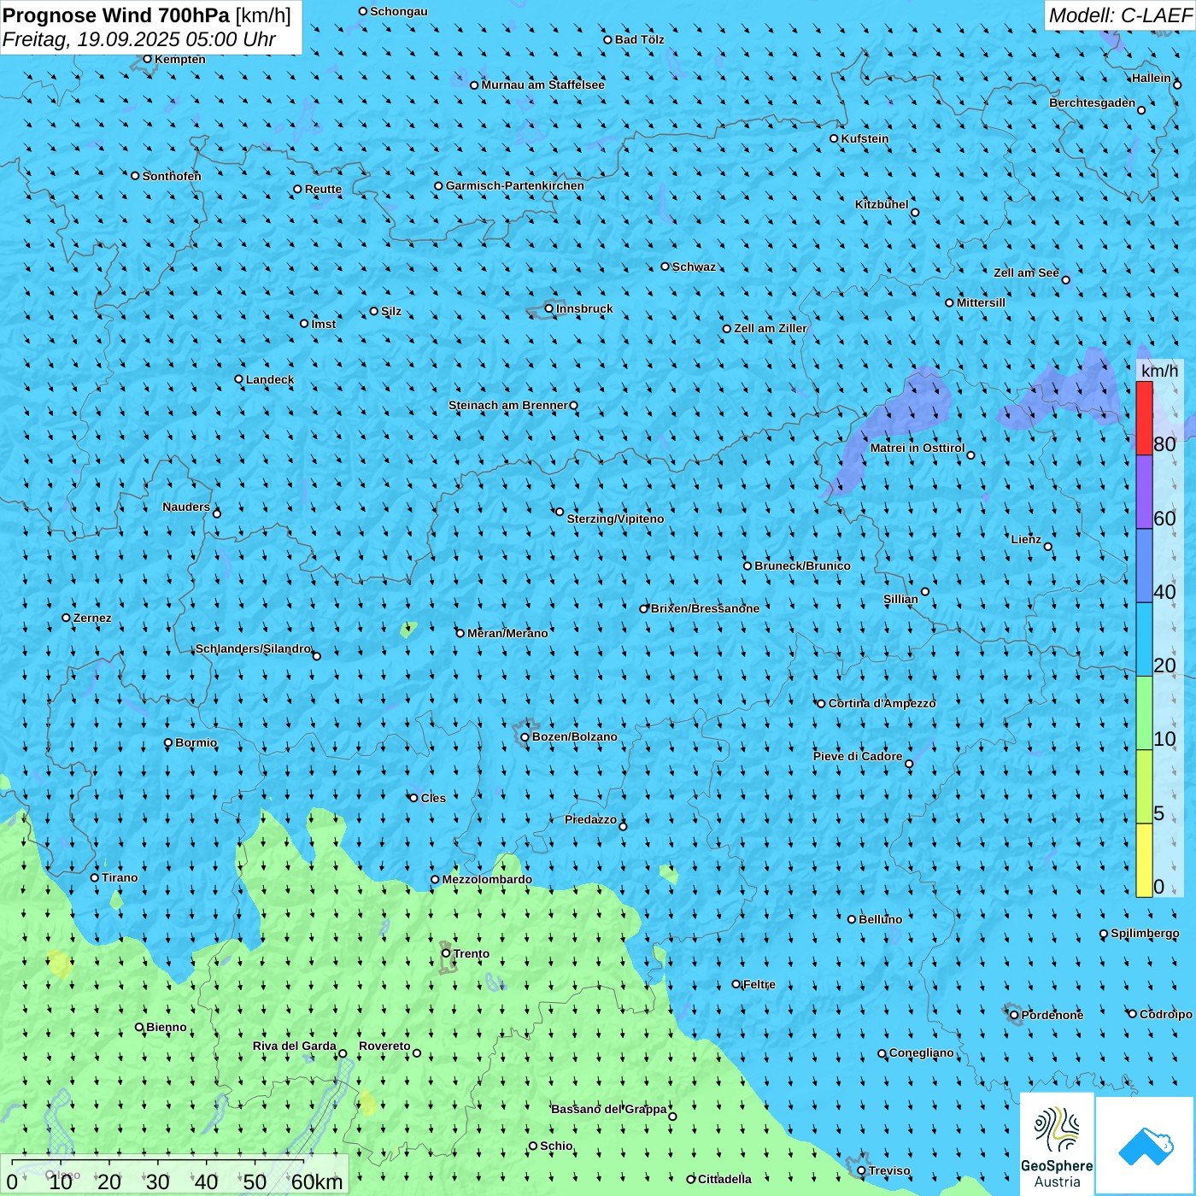Select the Zernez city label
Screen dimensions: 1196x1196
click(x=92, y=618)
